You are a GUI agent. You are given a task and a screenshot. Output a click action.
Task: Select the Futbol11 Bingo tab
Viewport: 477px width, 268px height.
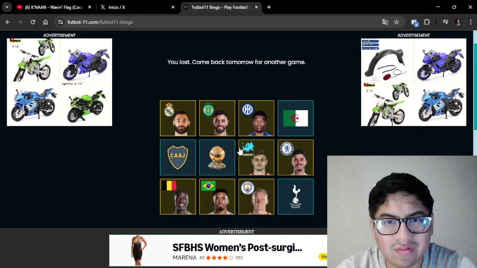coord(221,7)
